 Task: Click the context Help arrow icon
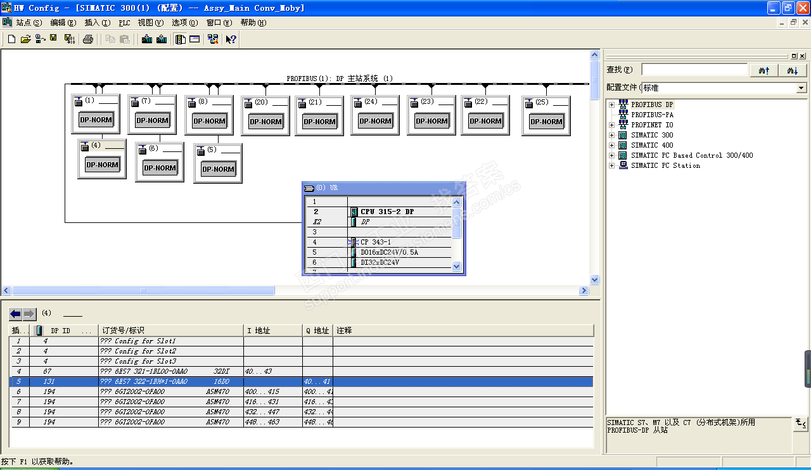(x=231, y=39)
